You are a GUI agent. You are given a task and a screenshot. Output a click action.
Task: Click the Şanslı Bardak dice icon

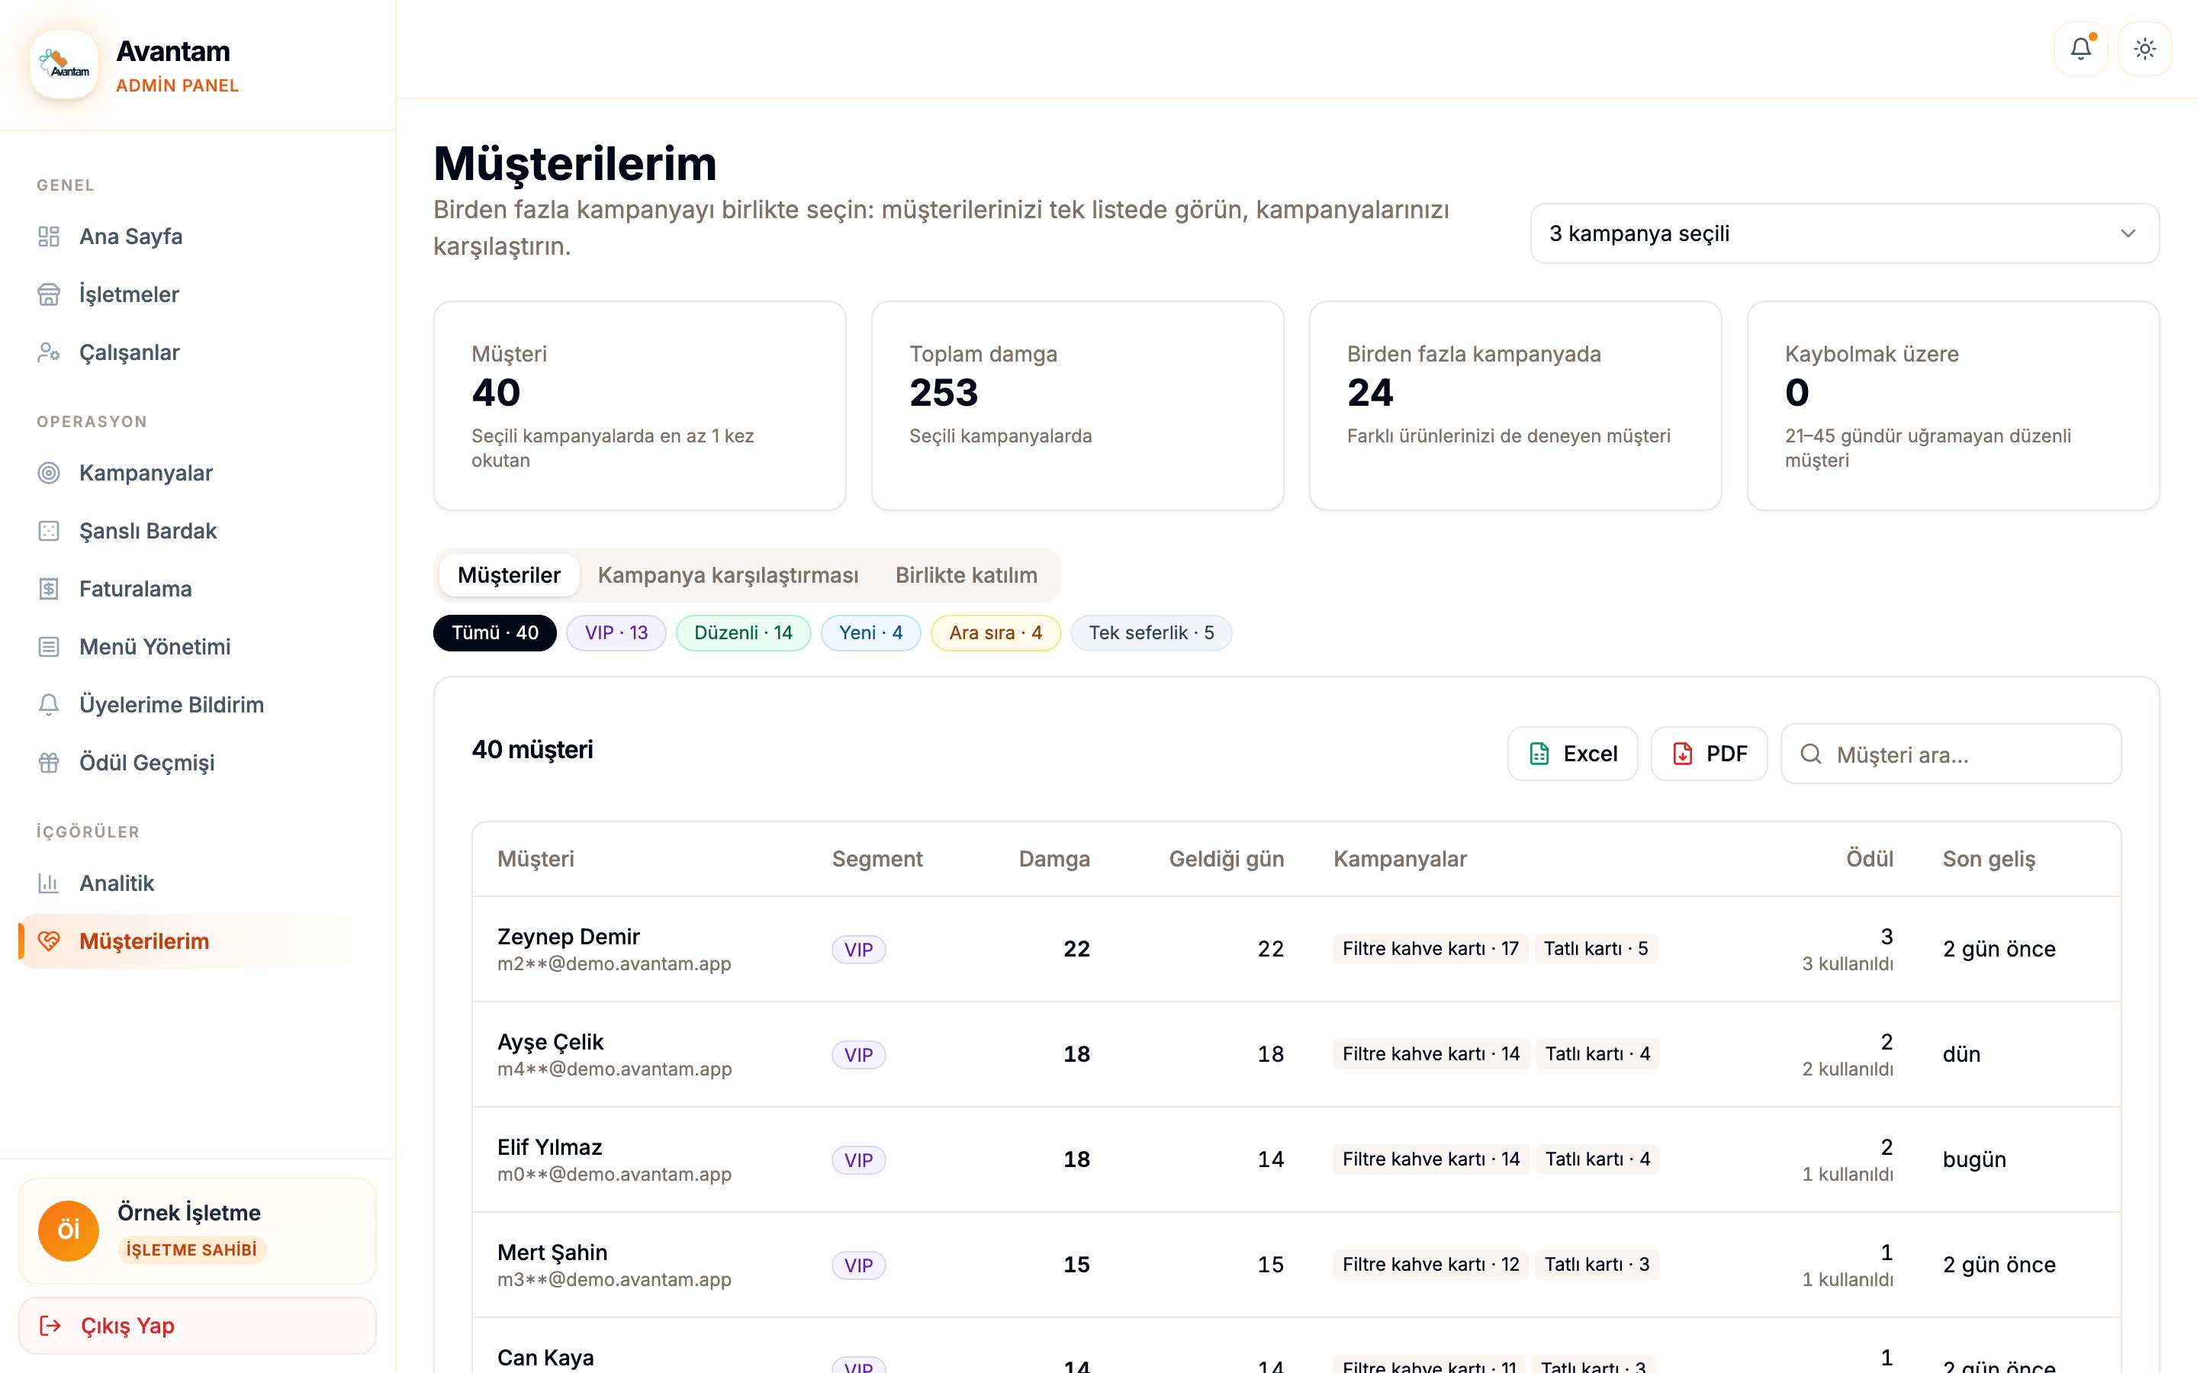(x=49, y=531)
